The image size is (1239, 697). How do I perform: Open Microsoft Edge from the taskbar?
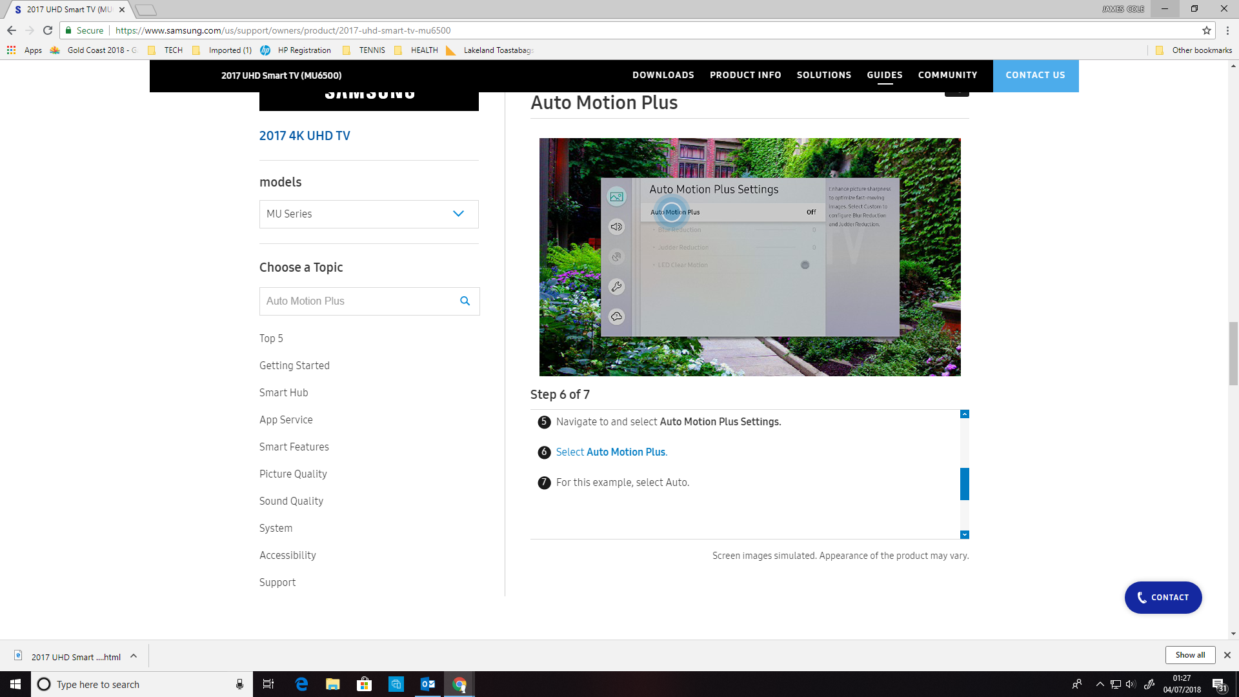[301, 684]
